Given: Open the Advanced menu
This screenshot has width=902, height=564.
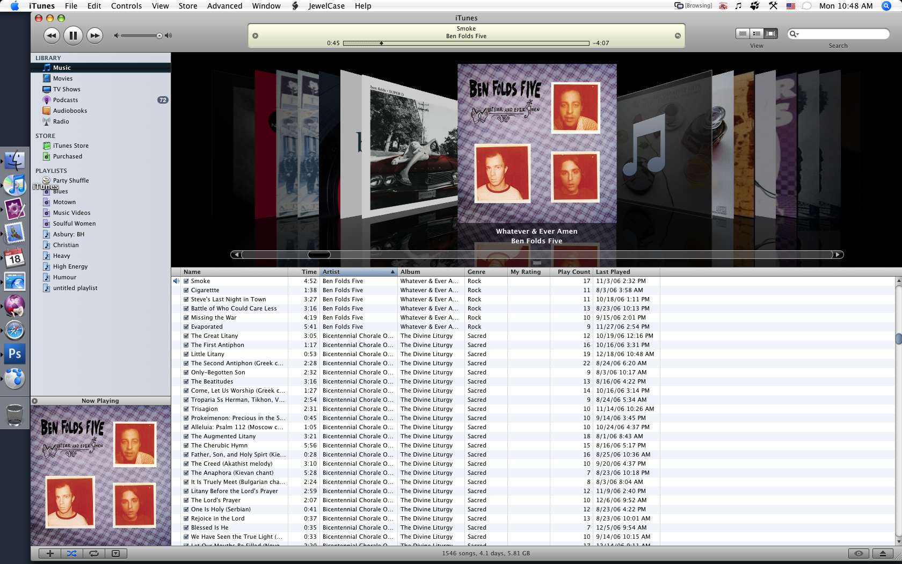Looking at the screenshot, I should pyautogui.click(x=224, y=6).
